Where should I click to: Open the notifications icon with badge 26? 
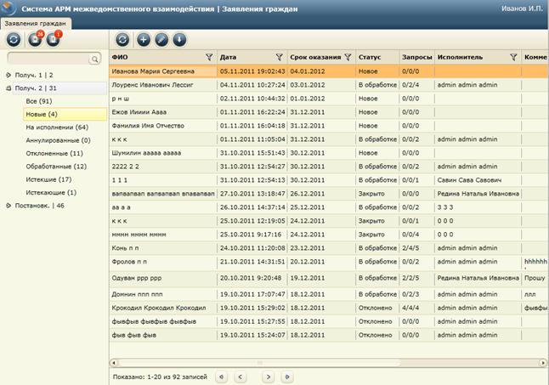35,39
